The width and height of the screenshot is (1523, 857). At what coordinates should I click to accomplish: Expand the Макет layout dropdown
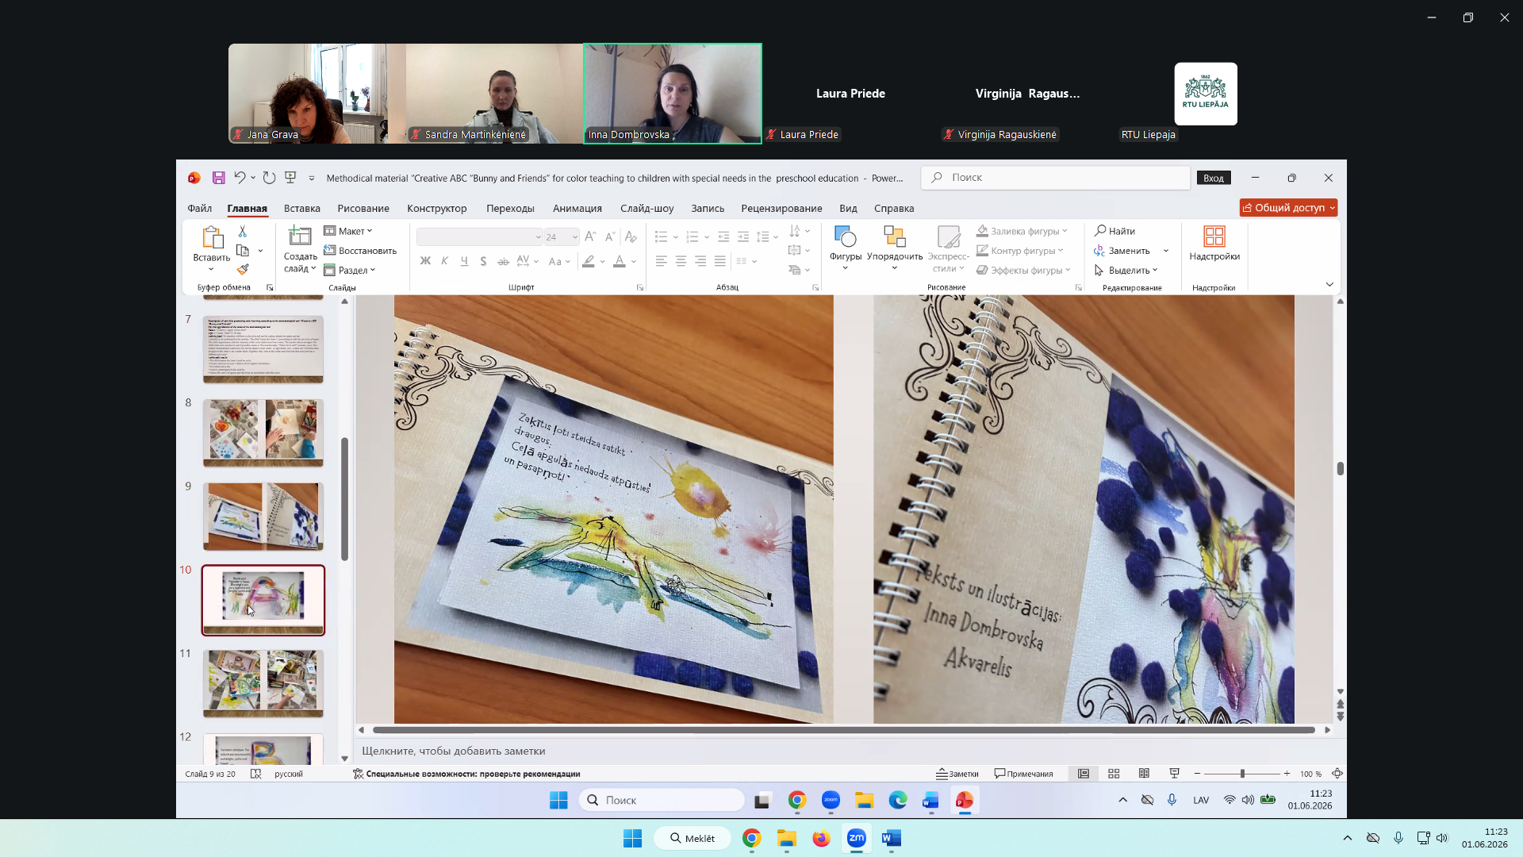click(348, 231)
